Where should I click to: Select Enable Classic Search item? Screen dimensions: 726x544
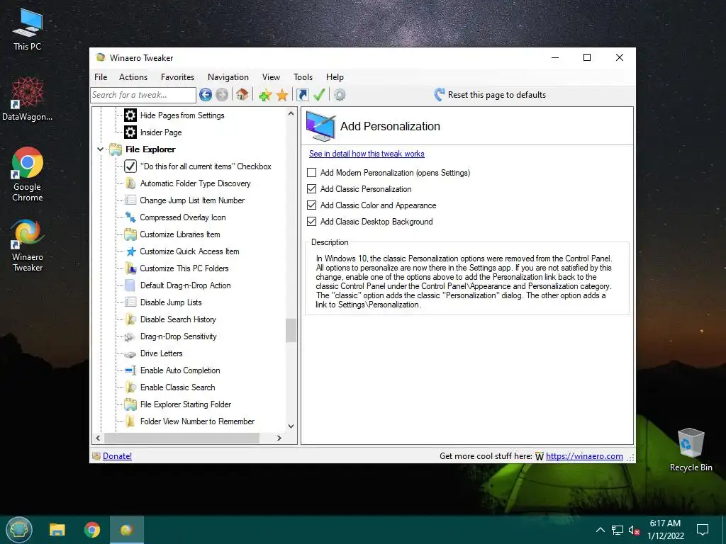177,387
